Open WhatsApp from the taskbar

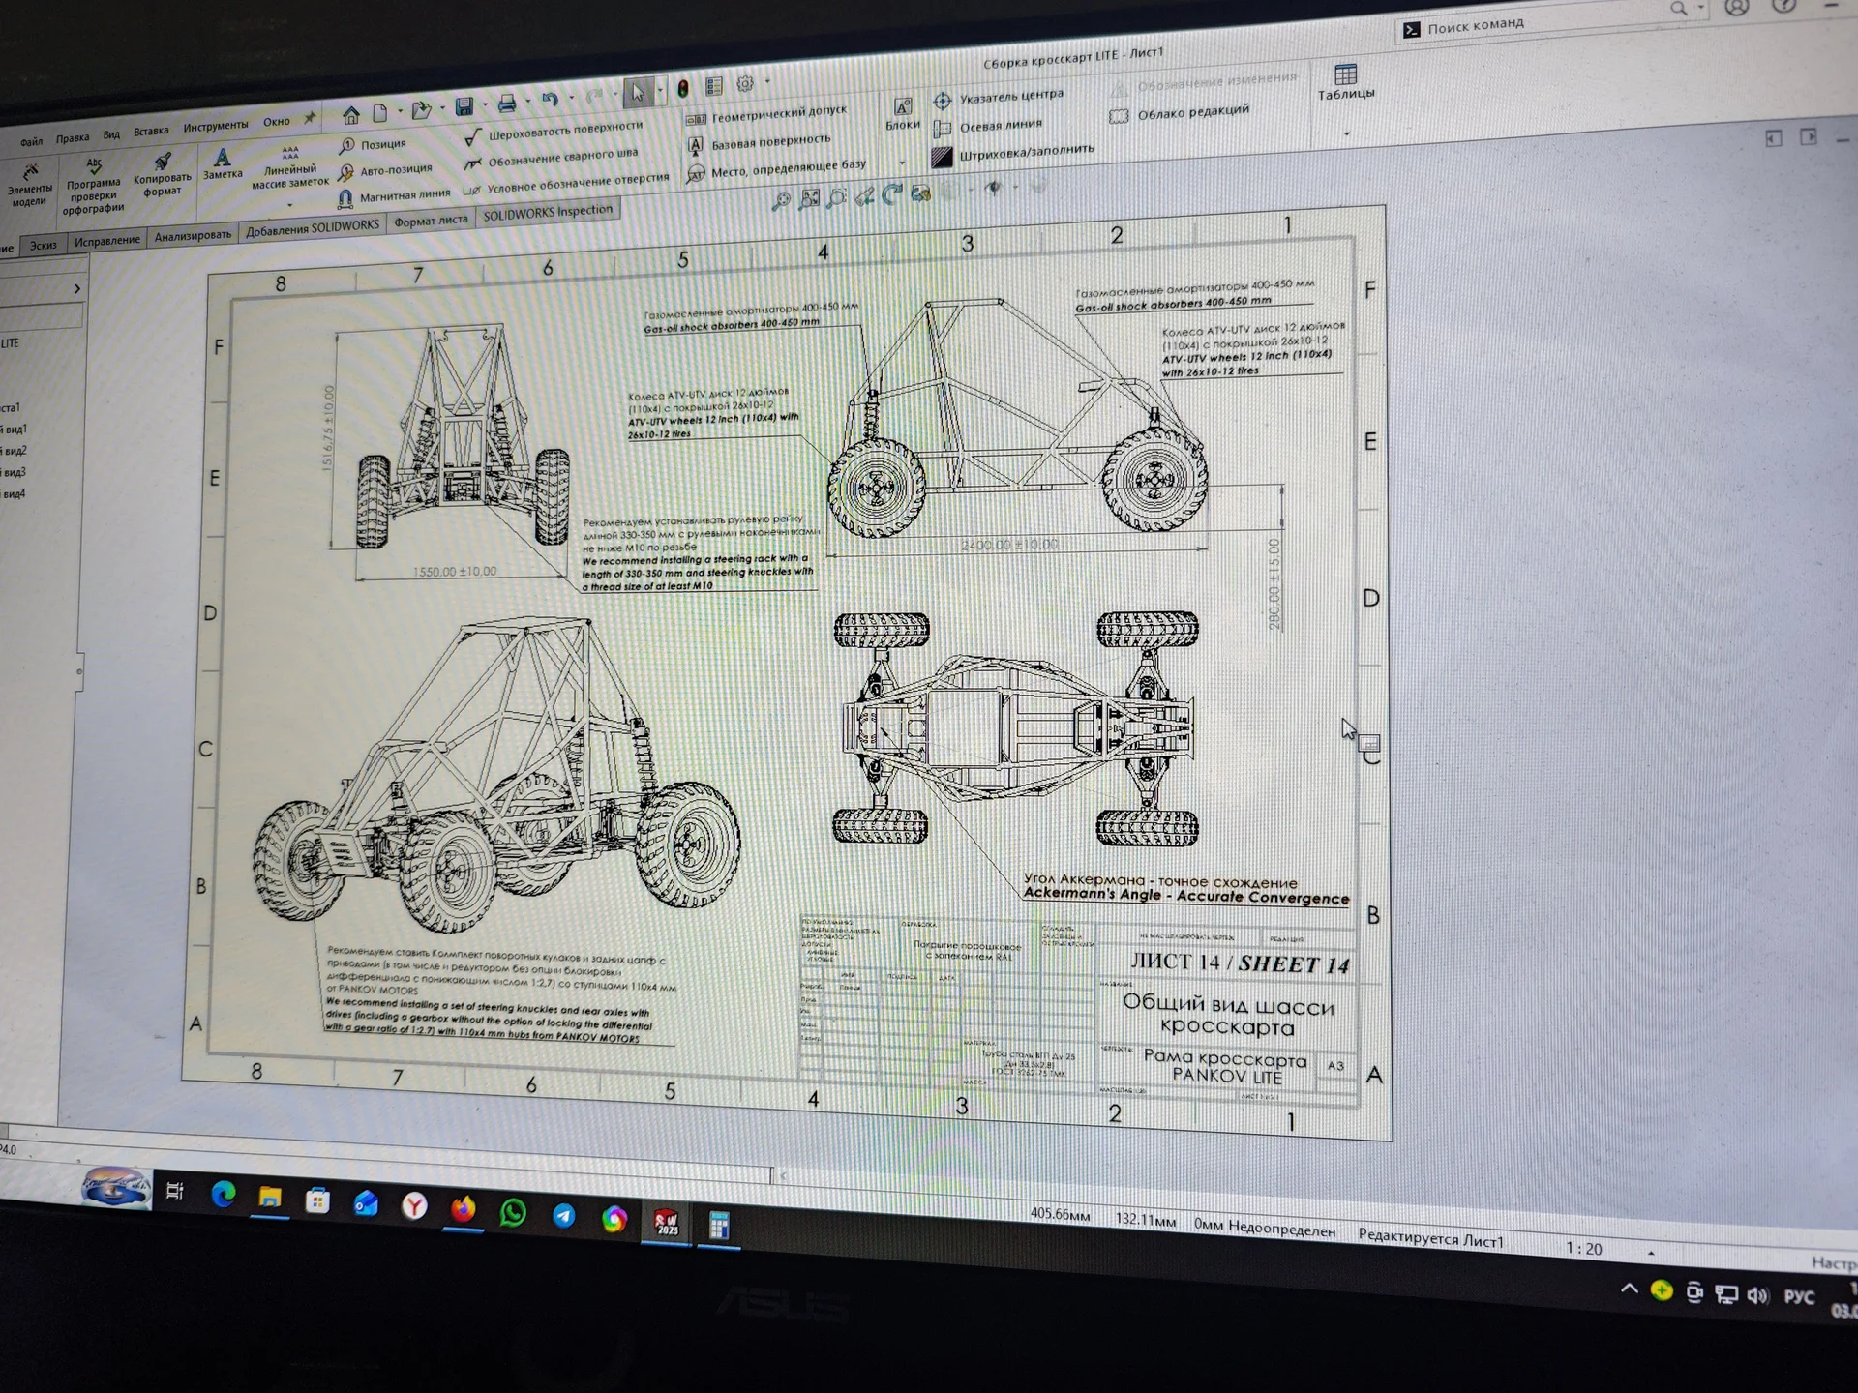(x=514, y=1212)
